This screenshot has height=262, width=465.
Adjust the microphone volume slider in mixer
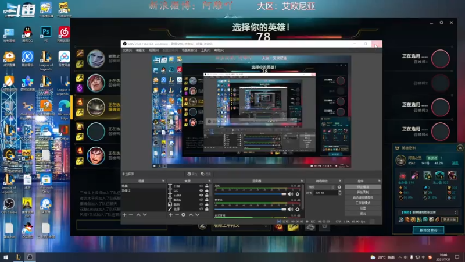click(x=251, y=209)
